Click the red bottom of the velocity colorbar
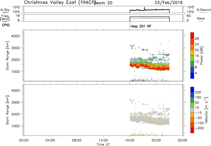Viewport: 211px width, 146px height. (192, 130)
